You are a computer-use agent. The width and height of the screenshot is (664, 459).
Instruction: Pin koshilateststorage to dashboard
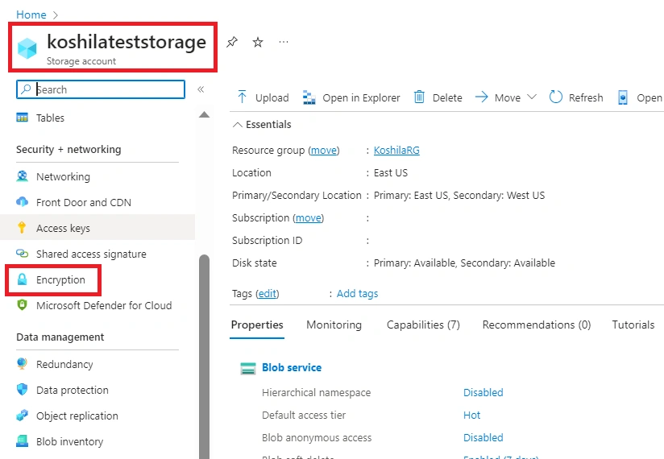click(x=232, y=42)
